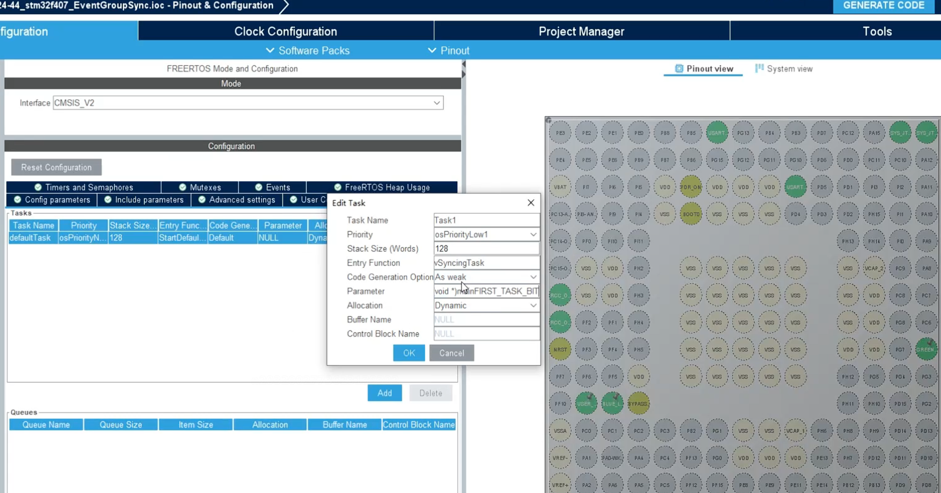
Task: Open the Include parameters tab
Action: [x=144, y=200]
